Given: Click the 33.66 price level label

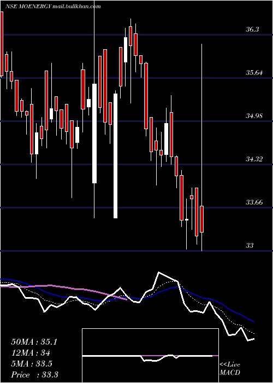Looking at the screenshot, I should pyautogui.click(x=254, y=202).
